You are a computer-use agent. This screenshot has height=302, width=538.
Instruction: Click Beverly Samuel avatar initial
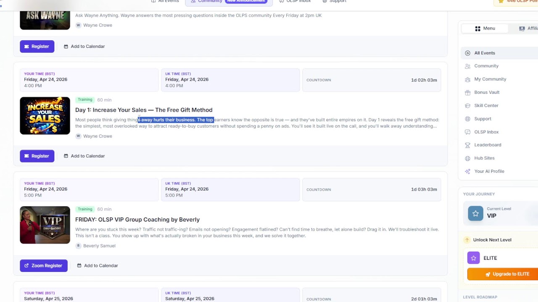point(78,246)
